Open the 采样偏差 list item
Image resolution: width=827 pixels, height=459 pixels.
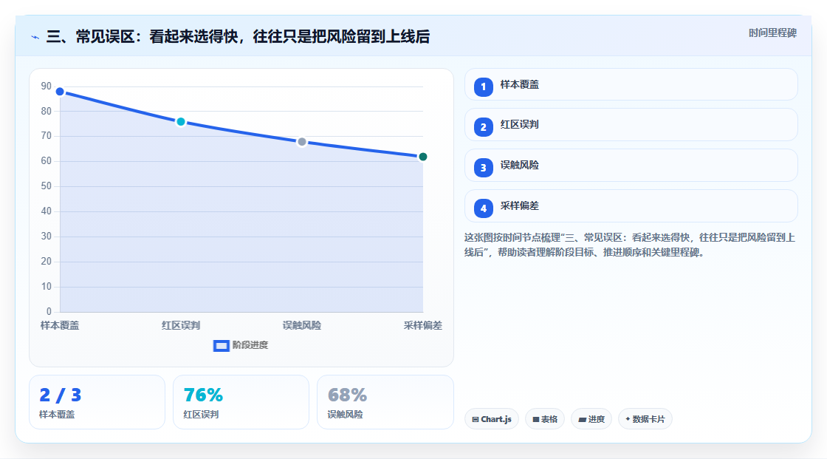click(631, 206)
